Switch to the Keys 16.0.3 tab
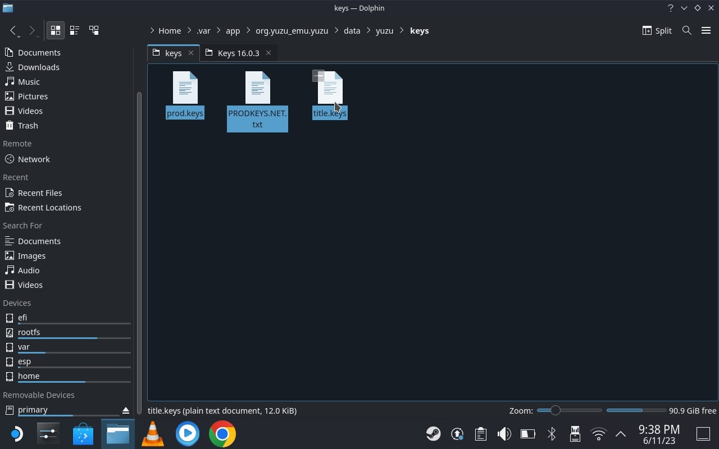 238,53
